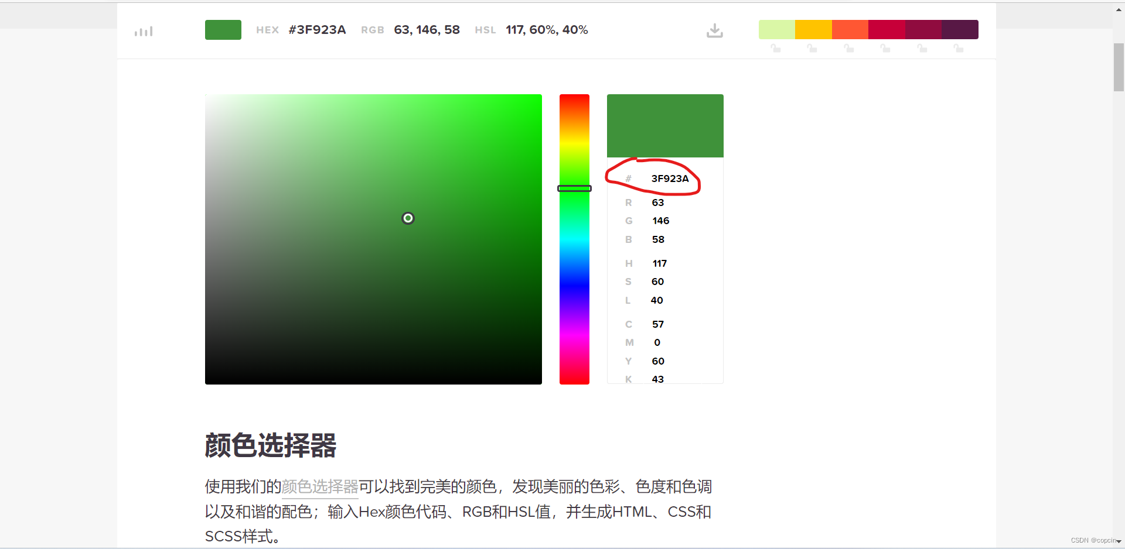
Task: Open the 颜色选择器 link
Action: (320, 486)
